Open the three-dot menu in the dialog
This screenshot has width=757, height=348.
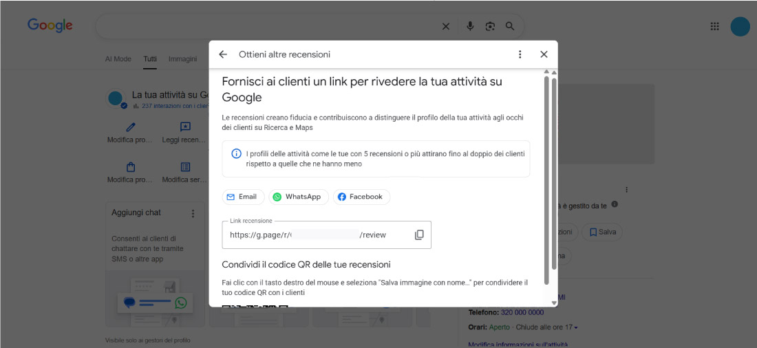point(520,54)
